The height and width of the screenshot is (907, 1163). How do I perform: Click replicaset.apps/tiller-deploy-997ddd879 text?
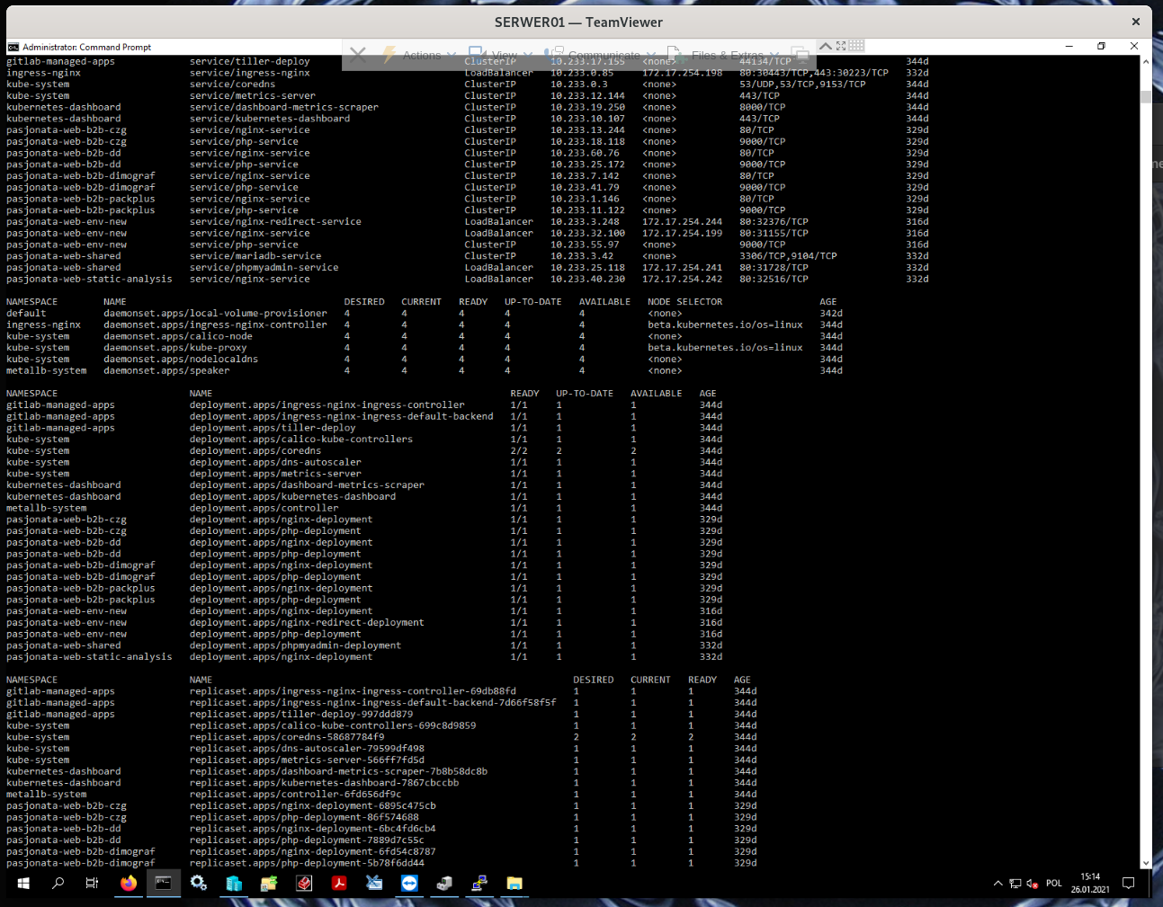pyautogui.click(x=301, y=715)
